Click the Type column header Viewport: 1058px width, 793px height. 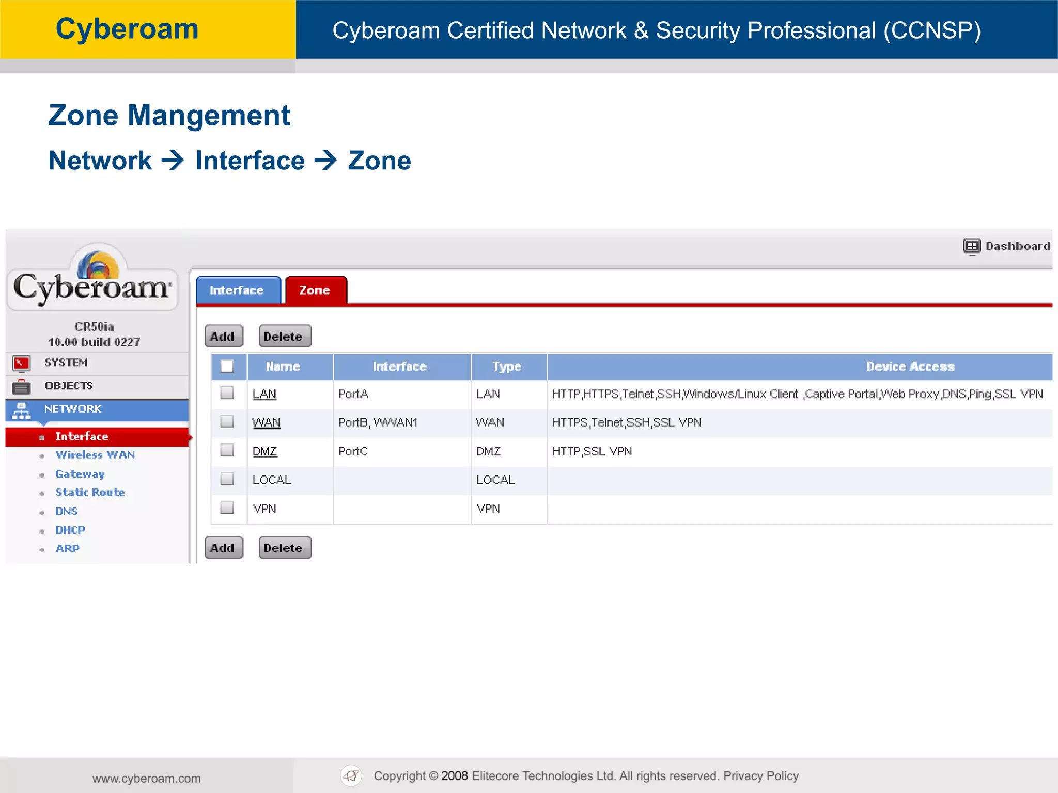[509, 367]
